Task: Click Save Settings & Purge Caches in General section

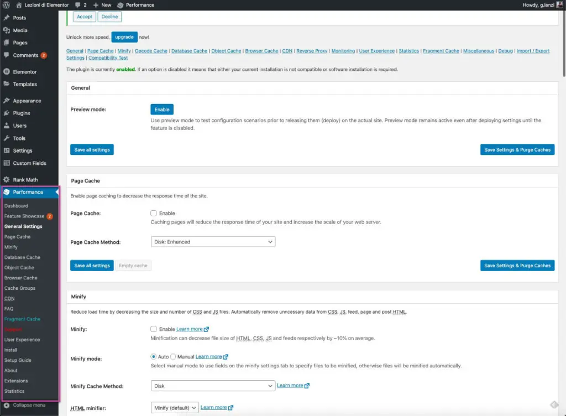Action: click(517, 149)
